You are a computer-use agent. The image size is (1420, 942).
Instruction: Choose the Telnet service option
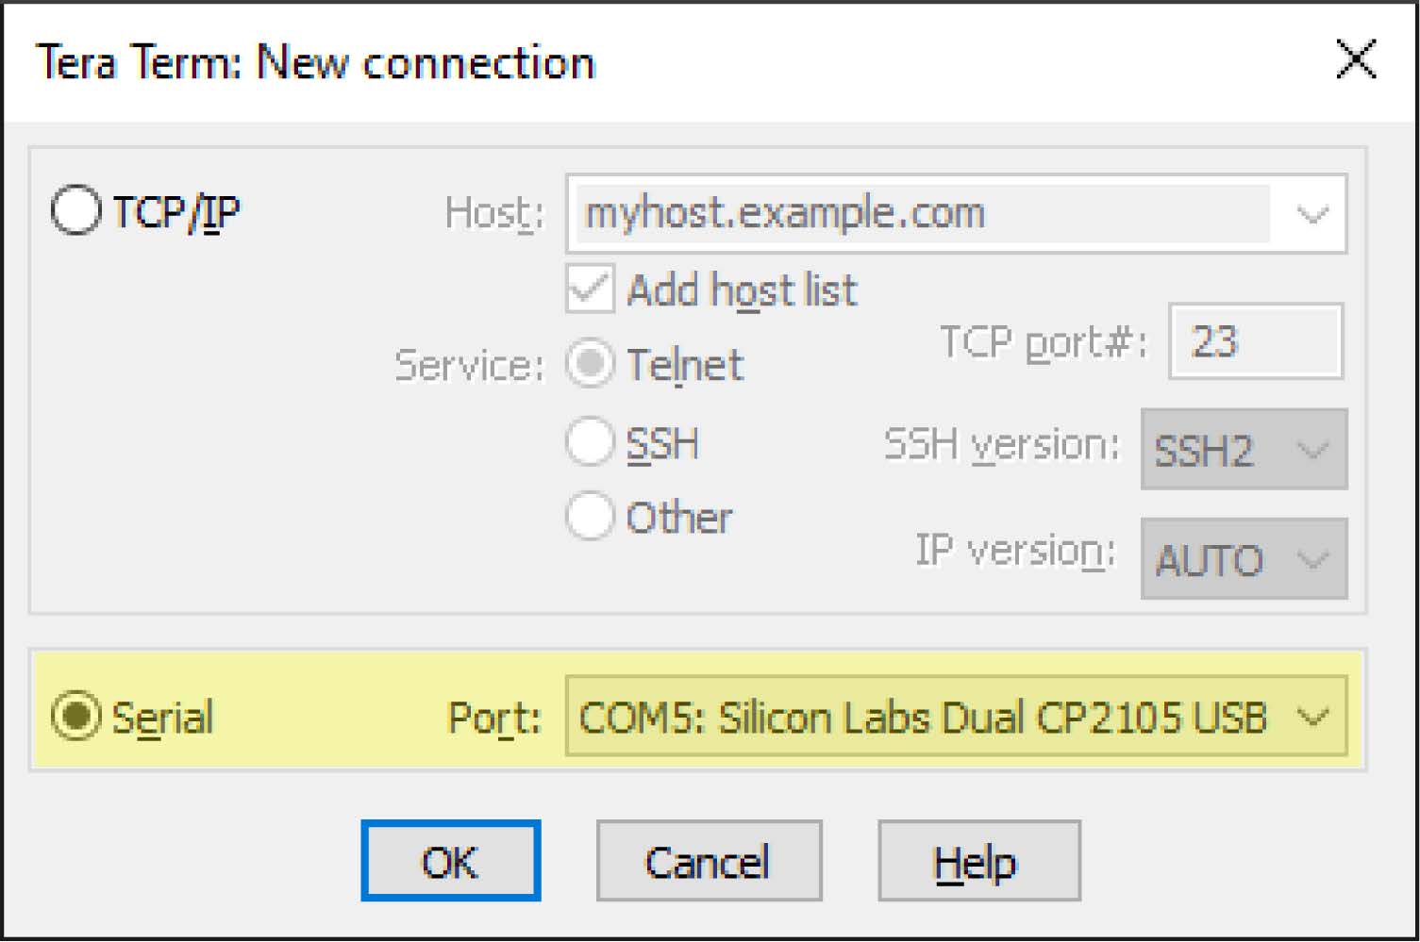pos(591,365)
